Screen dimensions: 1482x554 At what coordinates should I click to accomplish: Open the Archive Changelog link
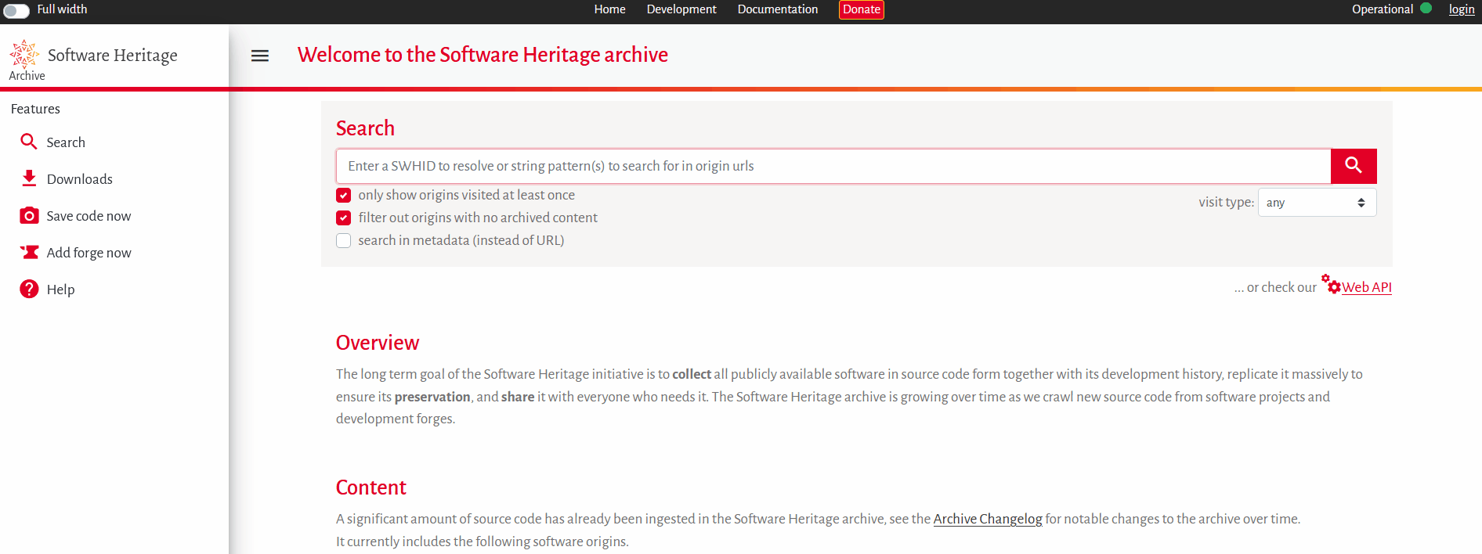987,519
